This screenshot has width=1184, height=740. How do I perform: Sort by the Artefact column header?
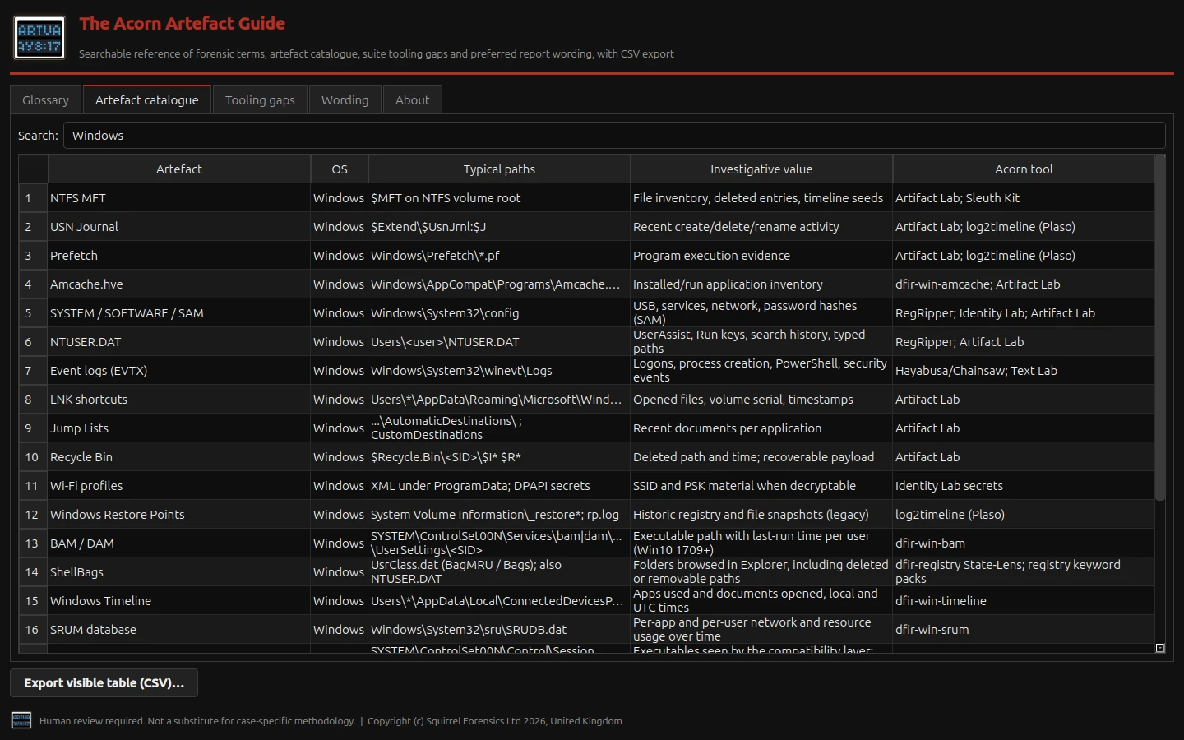coord(179,169)
